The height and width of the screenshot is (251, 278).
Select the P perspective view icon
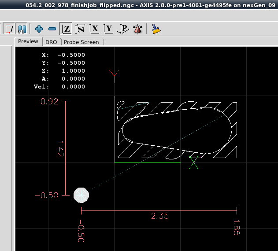pyautogui.click(x=124, y=29)
